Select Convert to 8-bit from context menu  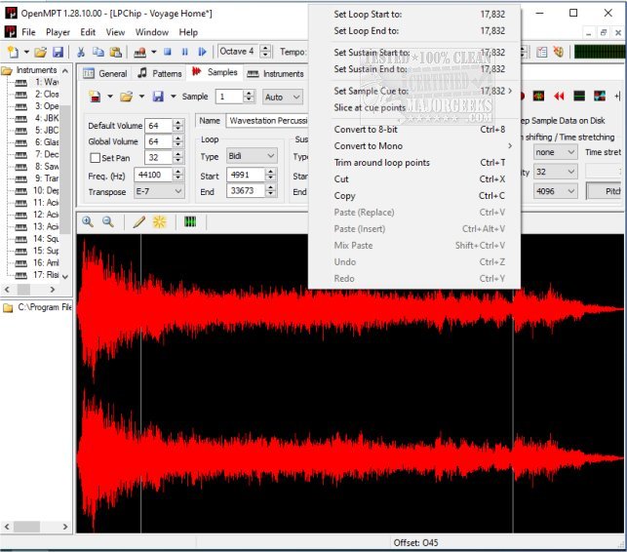coord(365,129)
